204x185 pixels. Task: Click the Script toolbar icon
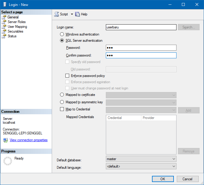[56, 14]
